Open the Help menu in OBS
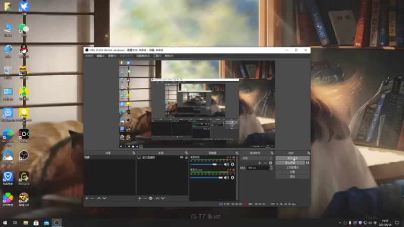The height and width of the screenshot is (227, 404). [169, 56]
